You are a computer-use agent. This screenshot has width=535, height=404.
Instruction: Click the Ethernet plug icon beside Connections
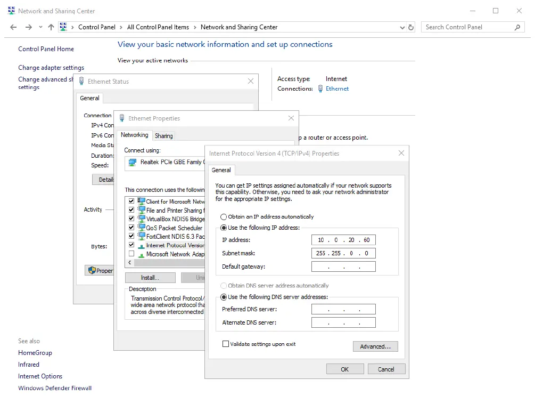[320, 89]
